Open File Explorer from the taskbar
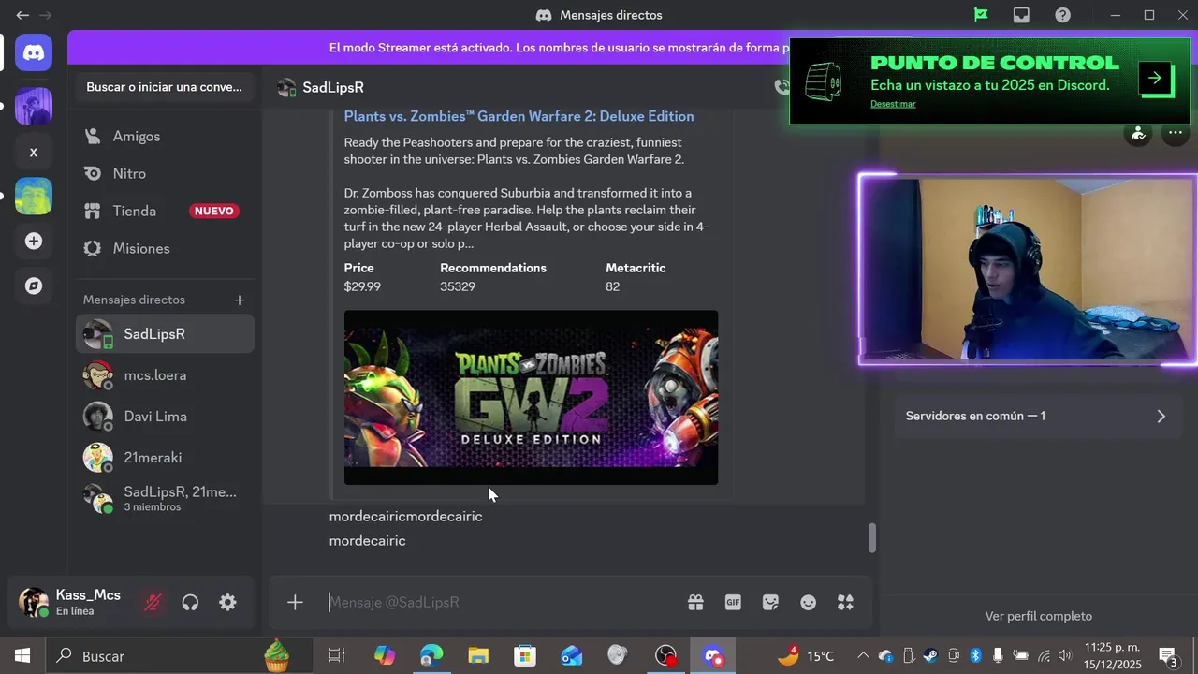Screen dimensions: 1198x674 478,655
